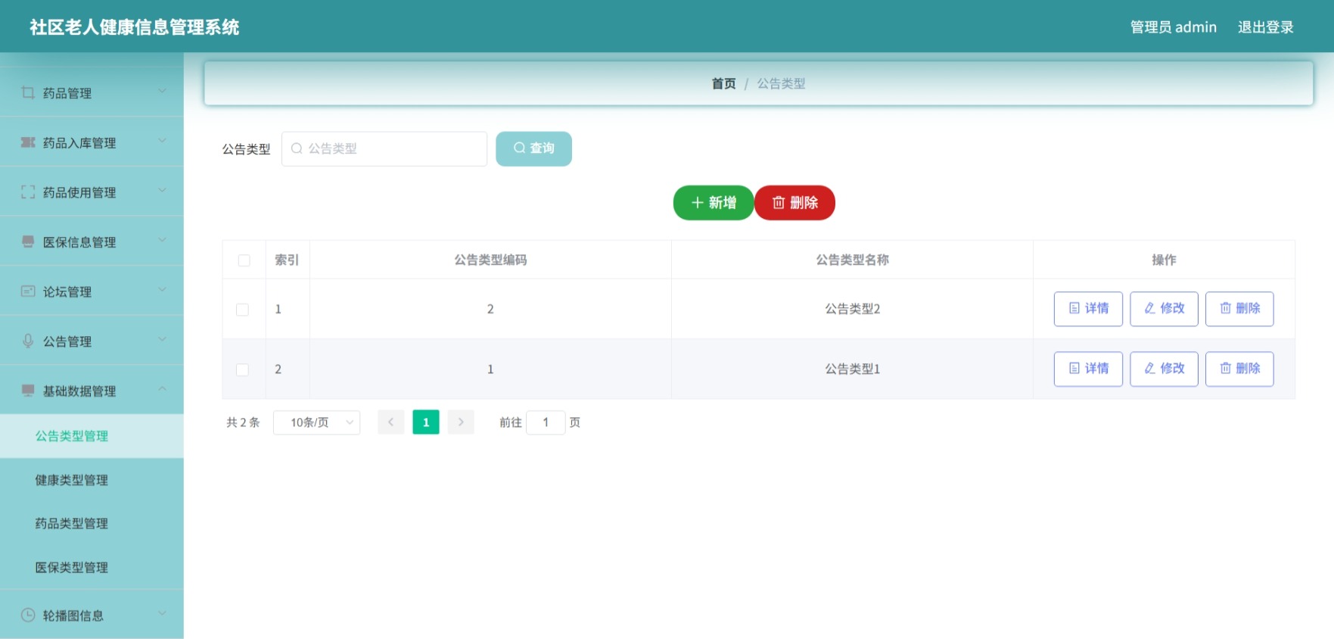
Task: Click the 药品管理 sidebar icon
Action: coord(28,92)
